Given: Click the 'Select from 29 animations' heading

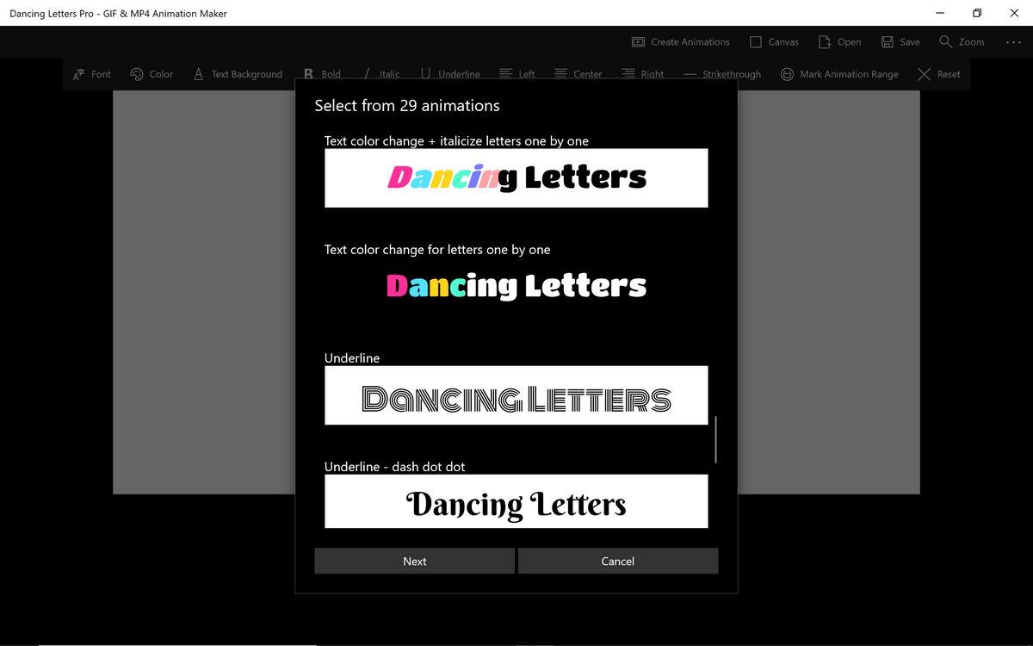Looking at the screenshot, I should 407,105.
